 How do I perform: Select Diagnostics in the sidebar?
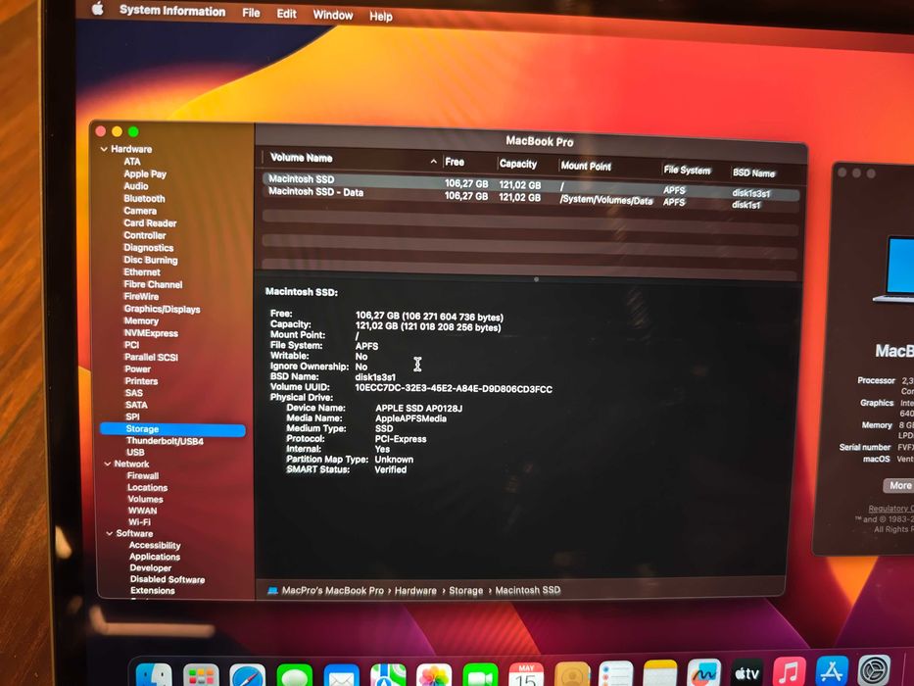(x=149, y=247)
